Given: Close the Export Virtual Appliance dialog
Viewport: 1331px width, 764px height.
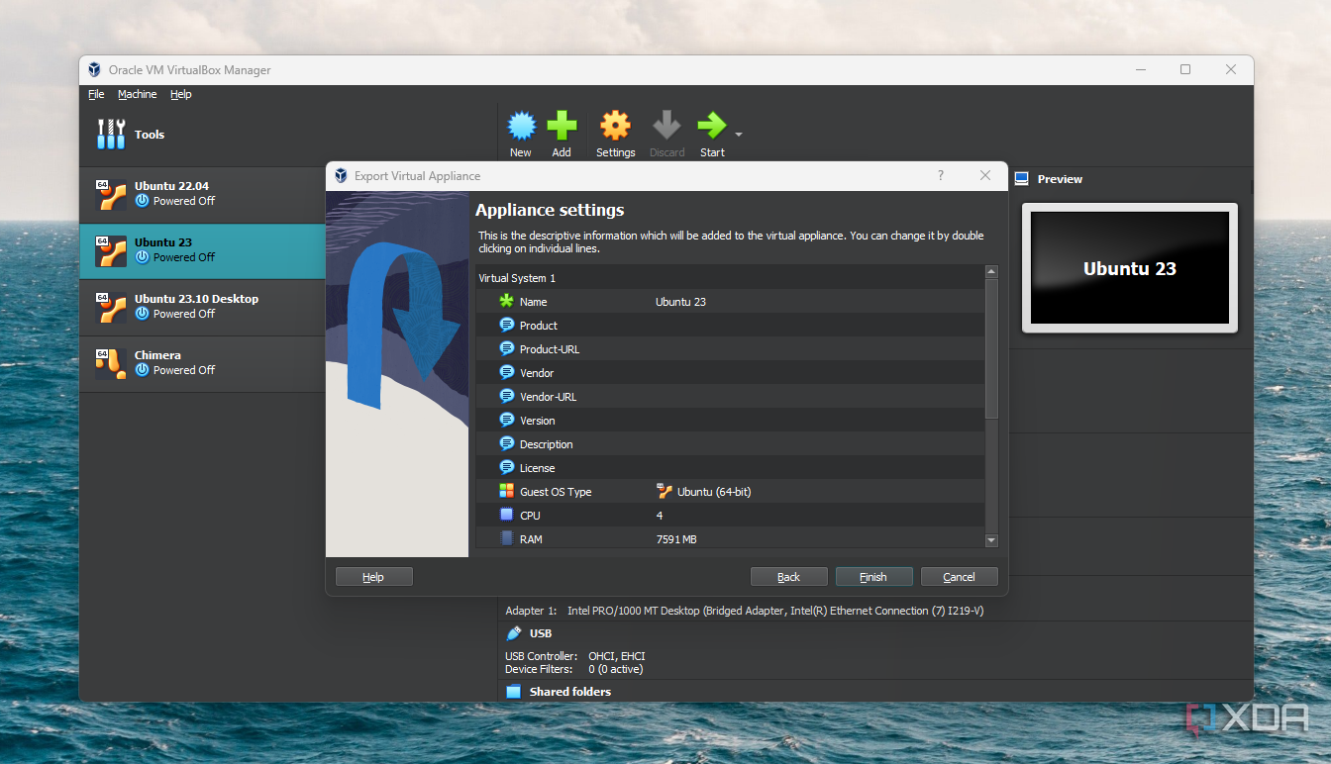Looking at the screenshot, I should pyautogui.click(x=985, y=175).
